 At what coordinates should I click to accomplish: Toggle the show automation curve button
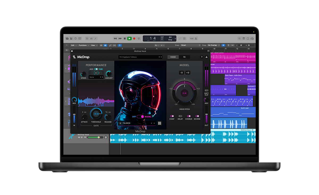click(x=110, y=45)
